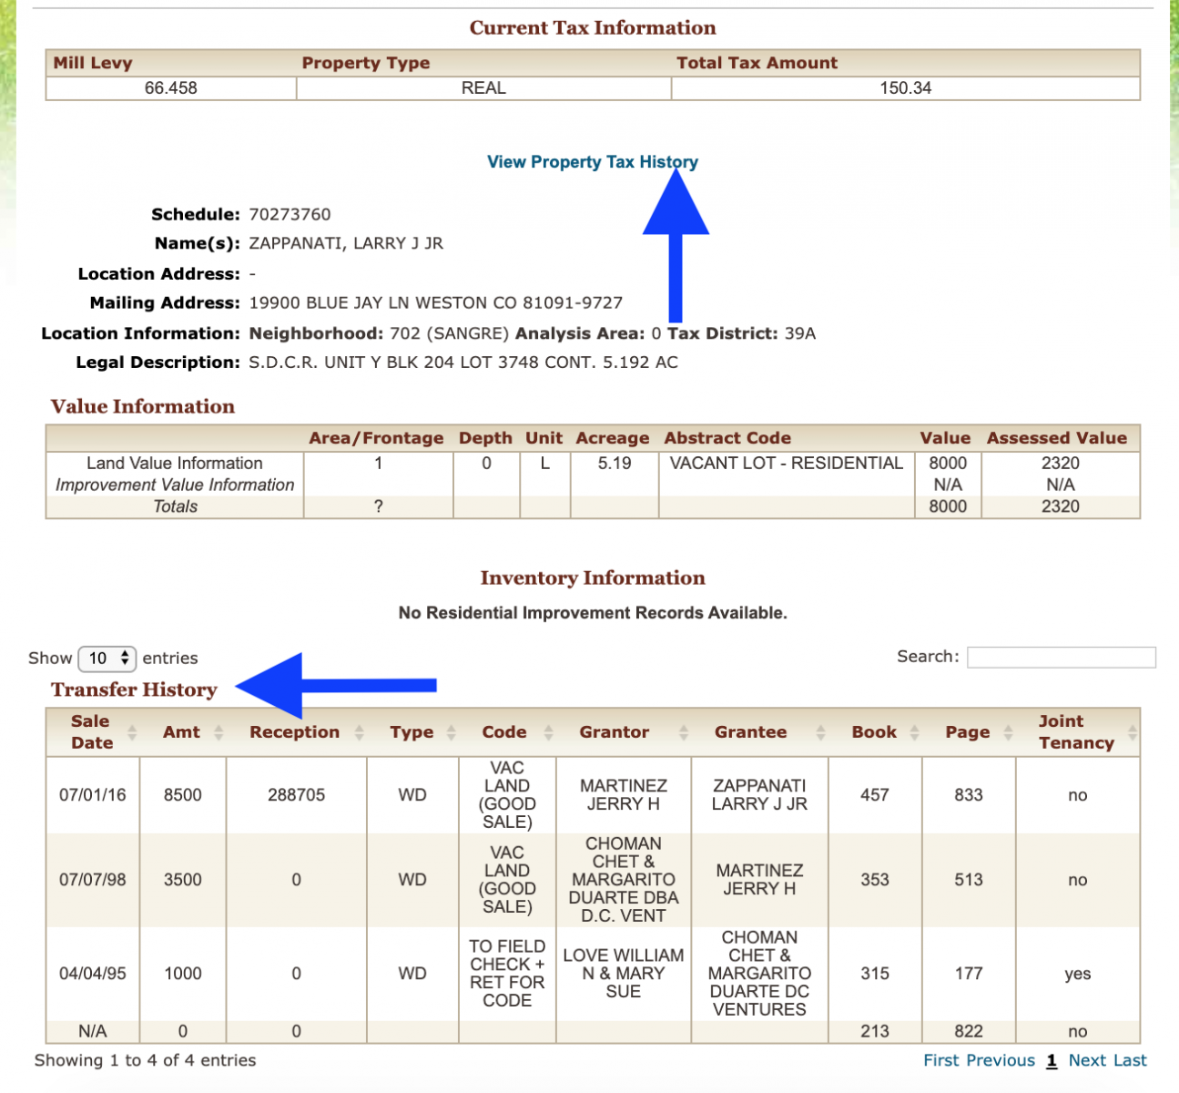Screen dimensions: 1179x1093
Task: Click the First pagination link
Action: click(x=941, y=1060)
